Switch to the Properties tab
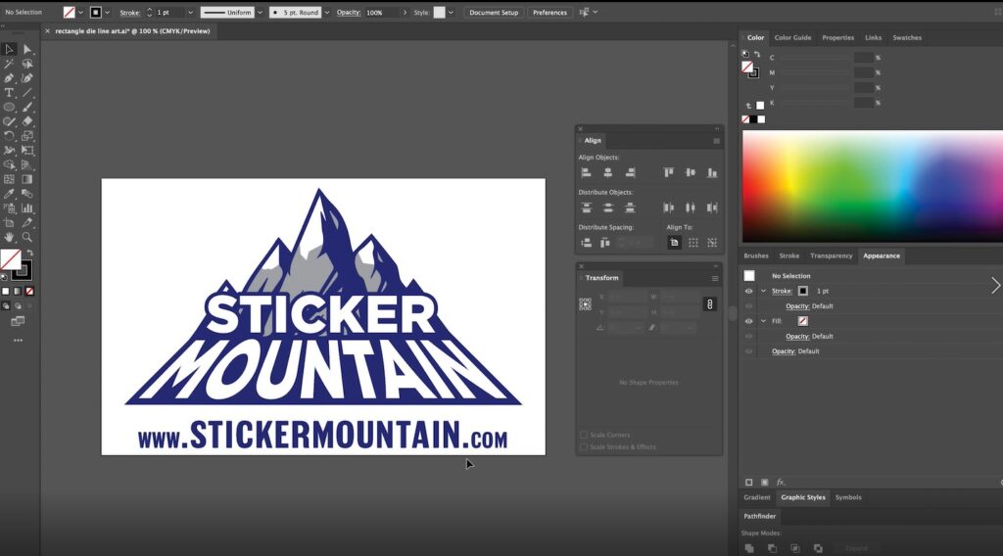 838,38
